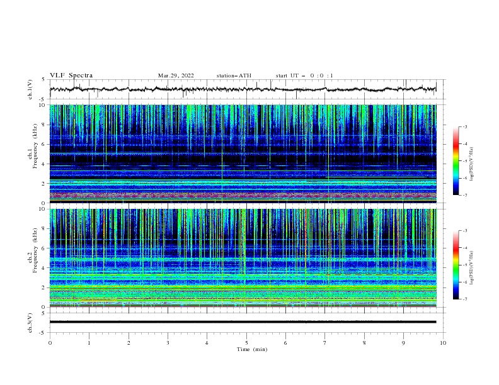Click the "Time (min)" x-axis label

coord(252,349)
